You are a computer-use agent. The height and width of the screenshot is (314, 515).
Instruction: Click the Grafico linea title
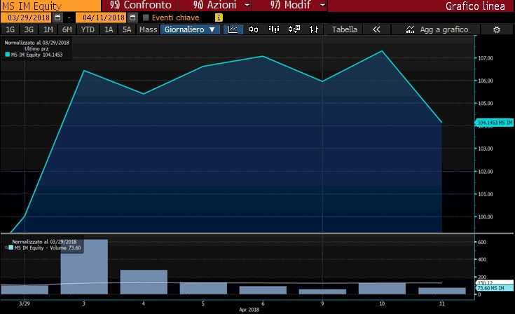click(475, 6)
